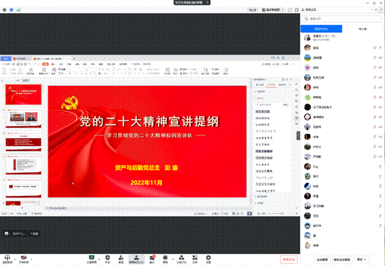Click the slideshow play button in WPS status bar
Viewport: 385px width, 265px height.
click(249, 214)
